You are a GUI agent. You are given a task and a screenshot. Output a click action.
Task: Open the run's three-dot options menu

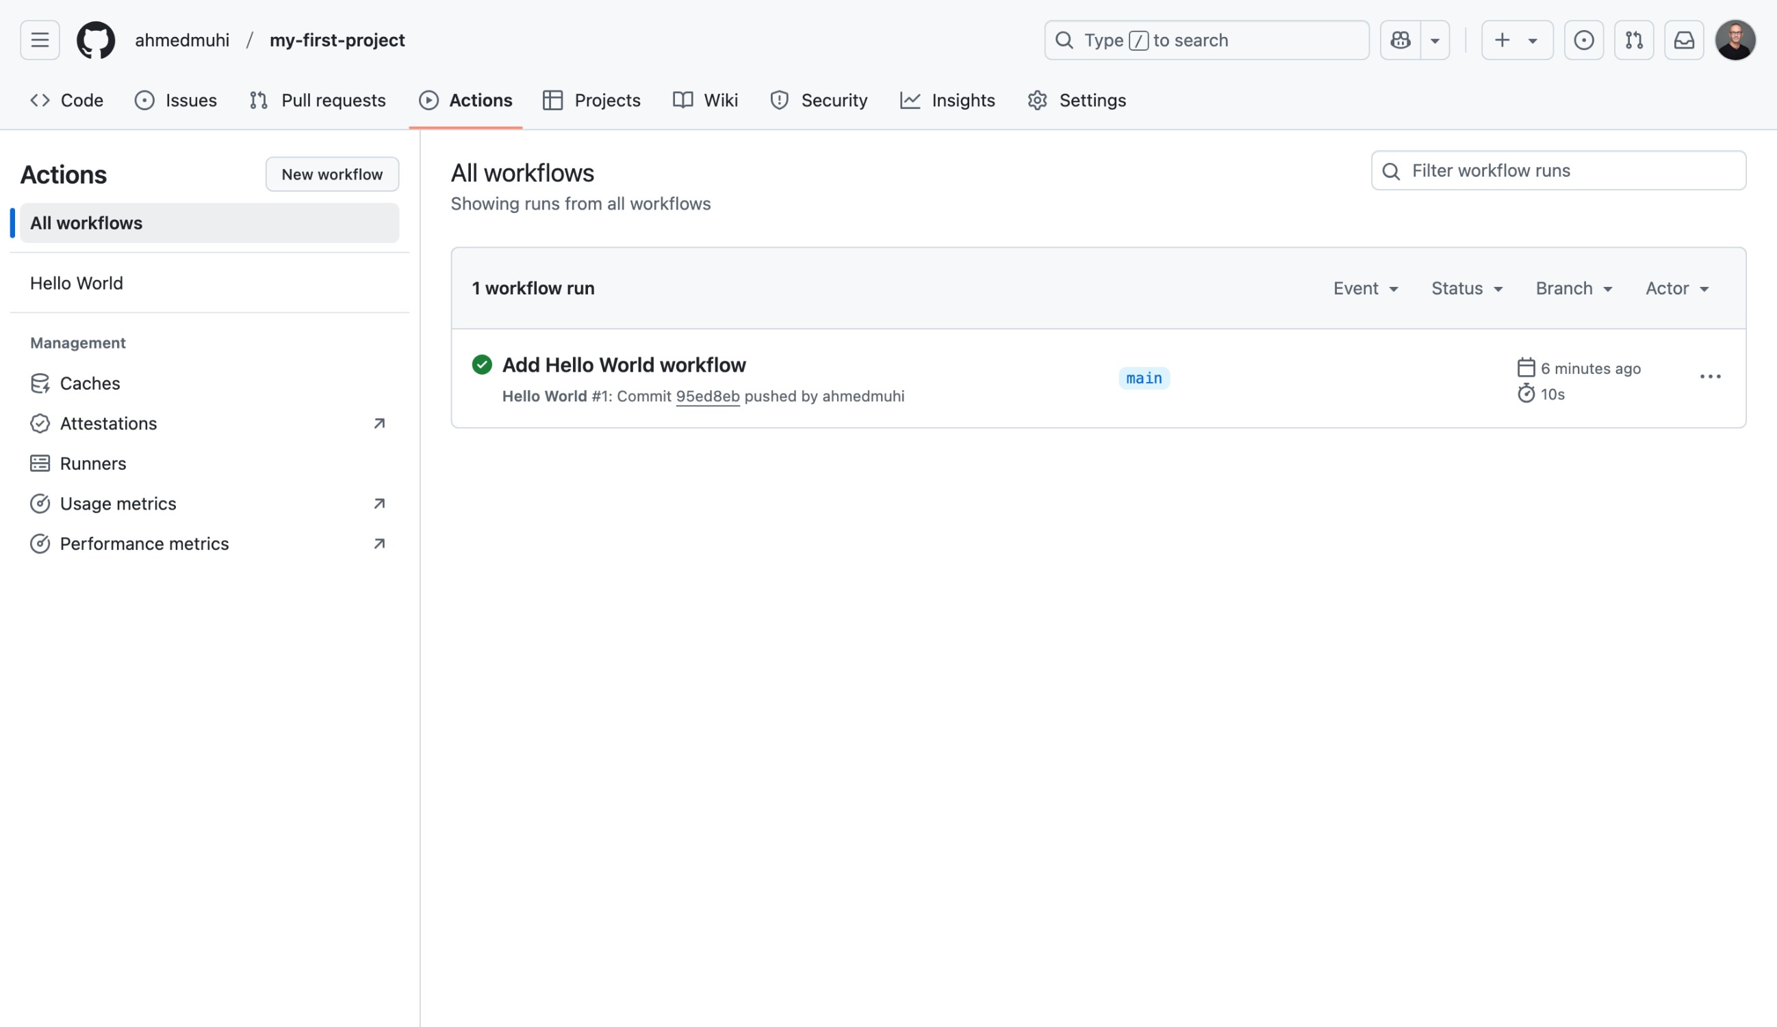(x=1710, y=377)
